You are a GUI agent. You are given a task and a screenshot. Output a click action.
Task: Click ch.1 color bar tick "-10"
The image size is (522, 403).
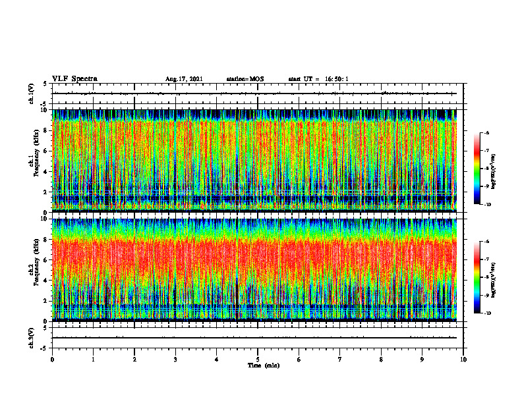click(x=487, y=205)
